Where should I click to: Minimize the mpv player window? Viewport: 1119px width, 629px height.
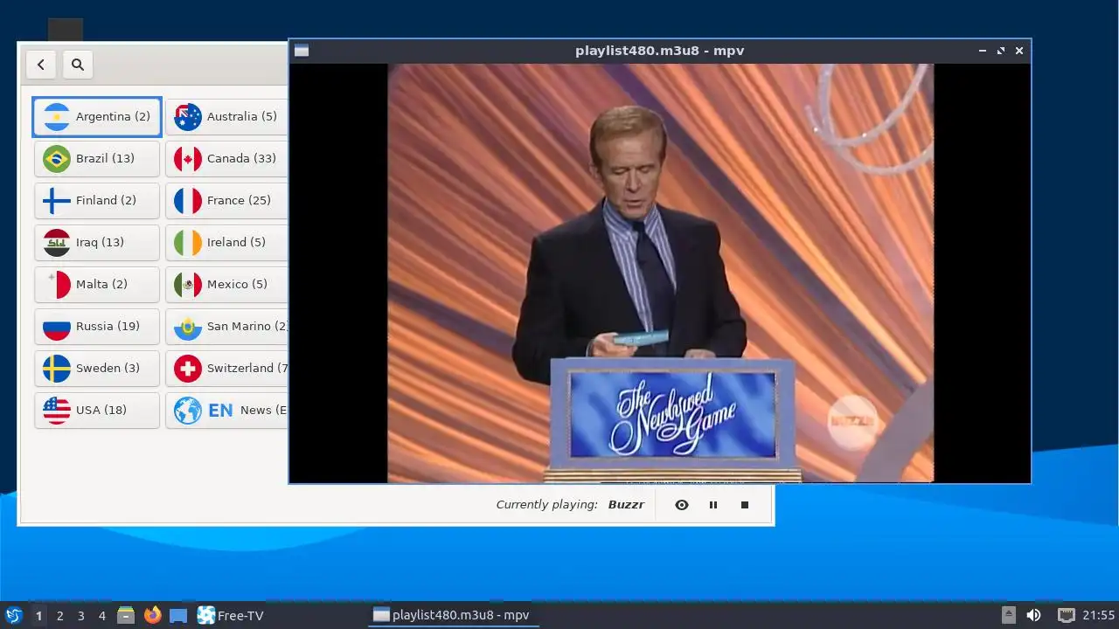(x=983, y=51)
